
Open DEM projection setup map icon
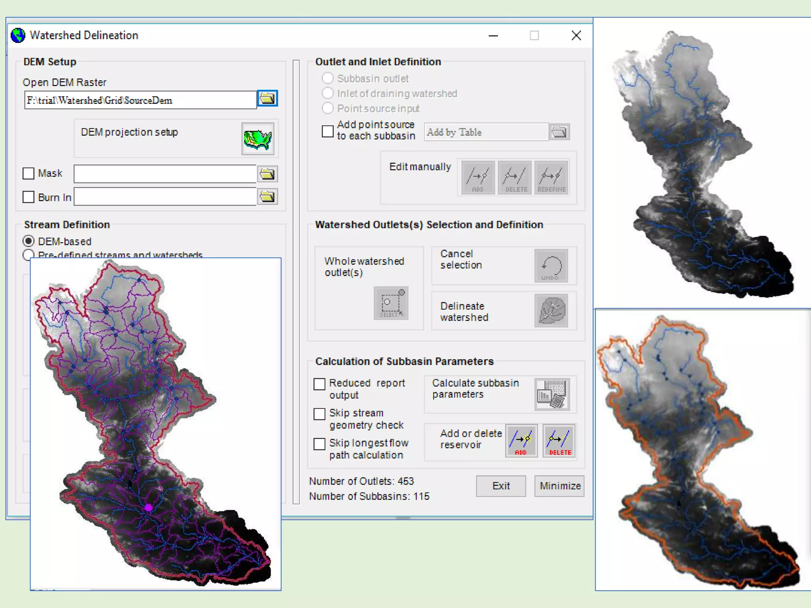point(258,139)
